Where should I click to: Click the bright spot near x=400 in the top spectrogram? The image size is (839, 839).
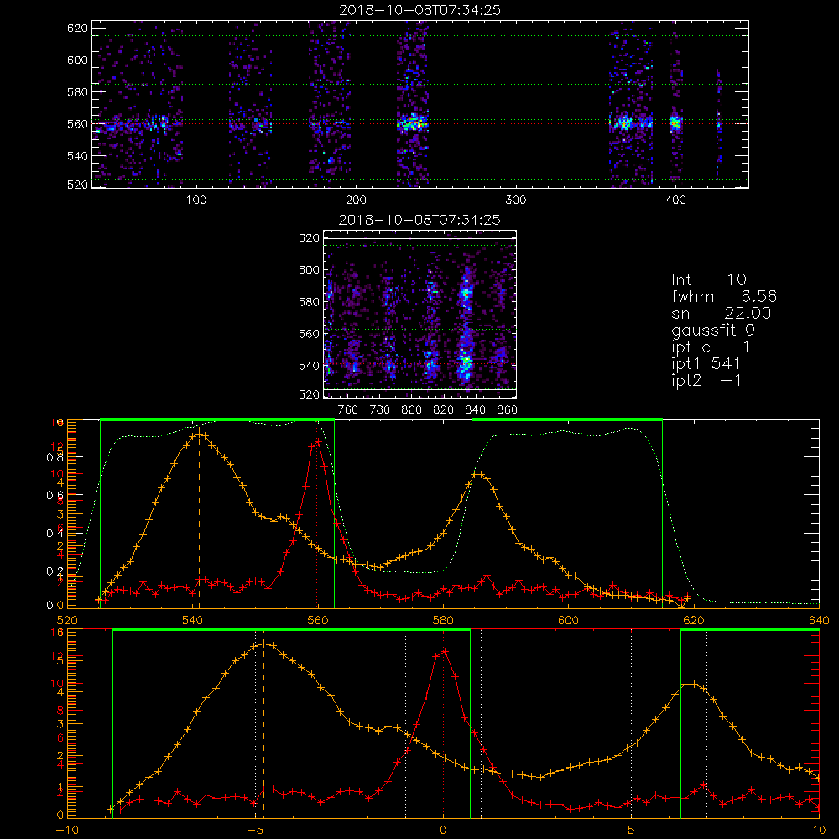coord(675,123)
